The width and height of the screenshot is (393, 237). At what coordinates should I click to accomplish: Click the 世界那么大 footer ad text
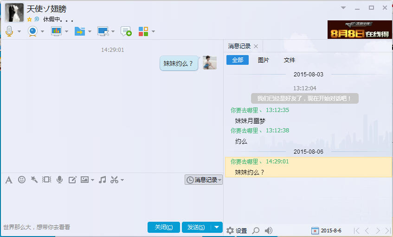37,227
